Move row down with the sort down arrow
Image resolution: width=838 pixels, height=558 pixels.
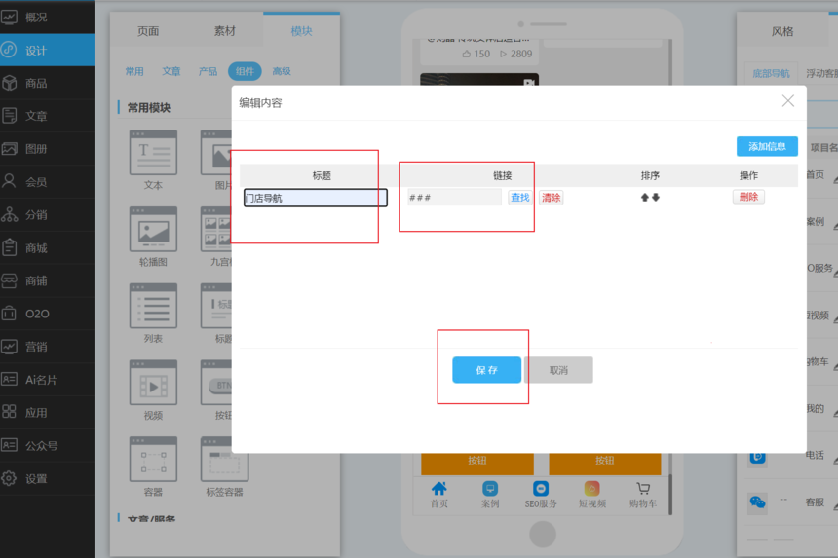pyautogui.click(x=656, y=198)
